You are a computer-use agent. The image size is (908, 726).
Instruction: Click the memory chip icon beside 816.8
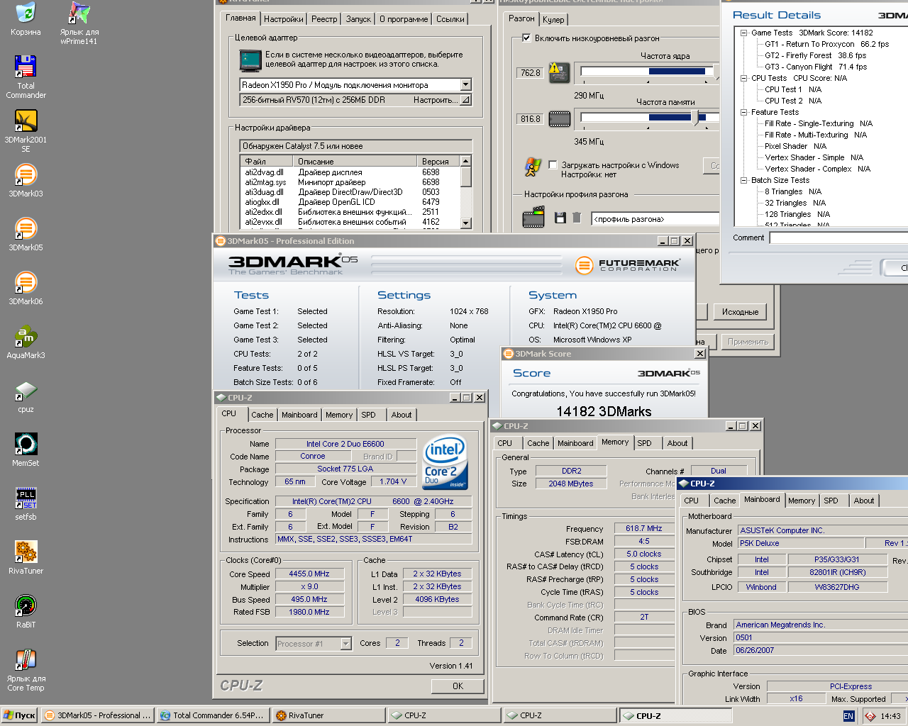tap(559, 119)
